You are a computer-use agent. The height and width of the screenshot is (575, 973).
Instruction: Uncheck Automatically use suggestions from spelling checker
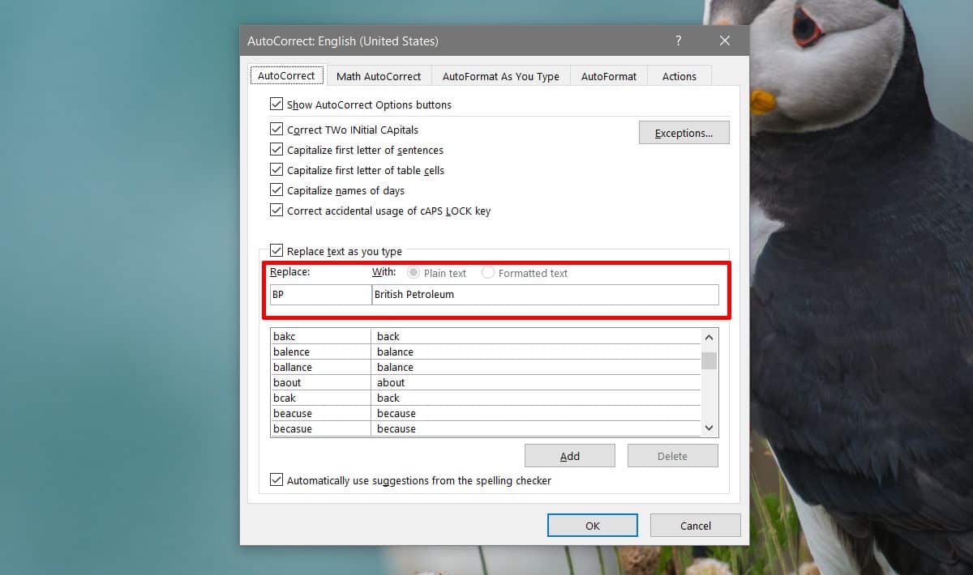(276, 479)
